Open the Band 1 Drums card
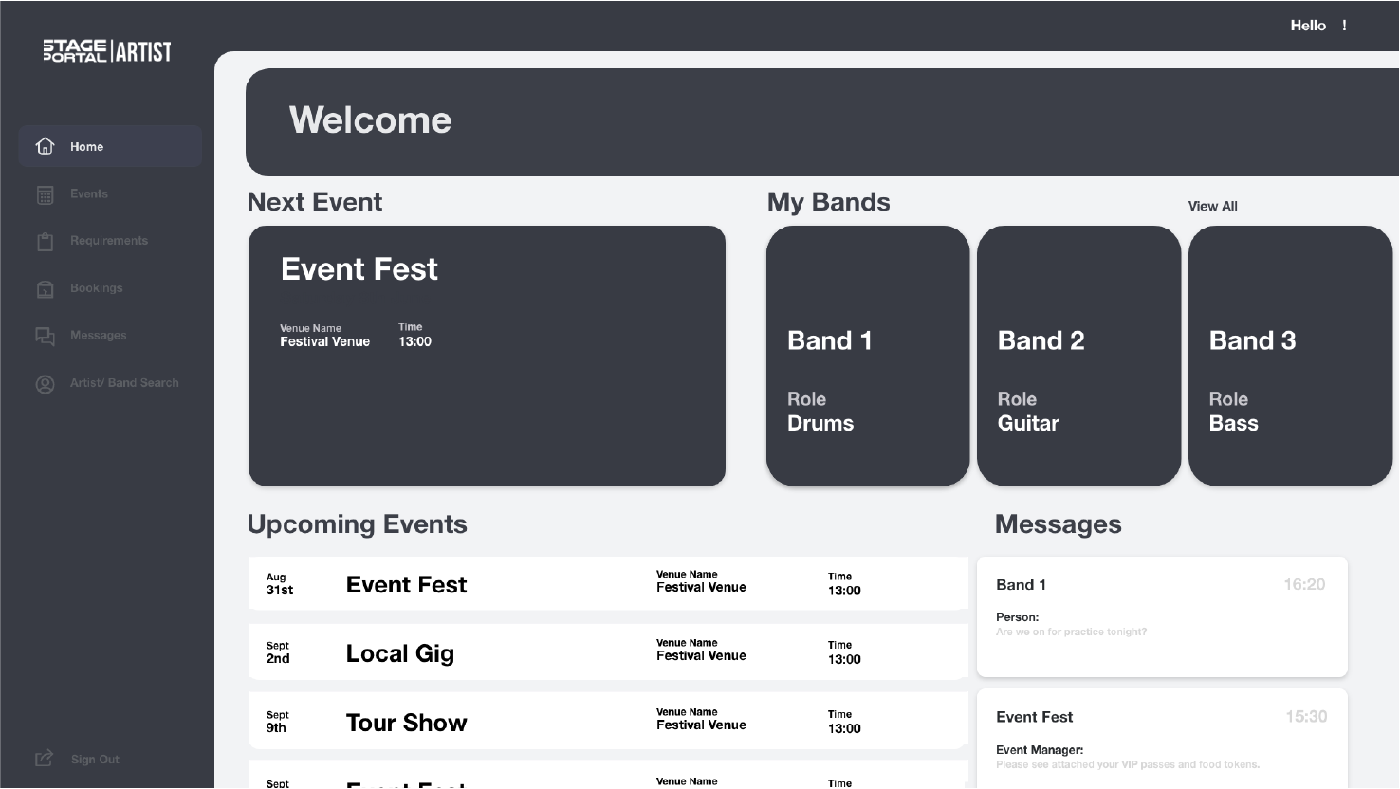 [867, 356]
